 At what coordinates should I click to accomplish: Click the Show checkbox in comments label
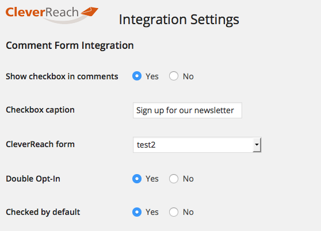tap(62, 76)
